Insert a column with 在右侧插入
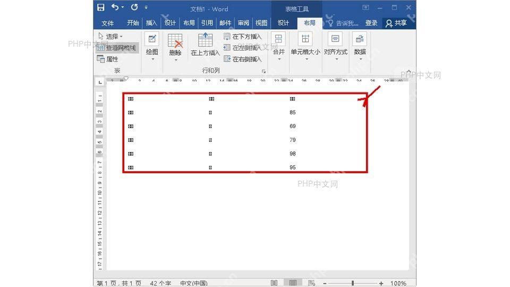510x287 pixels. click(243, 59)
